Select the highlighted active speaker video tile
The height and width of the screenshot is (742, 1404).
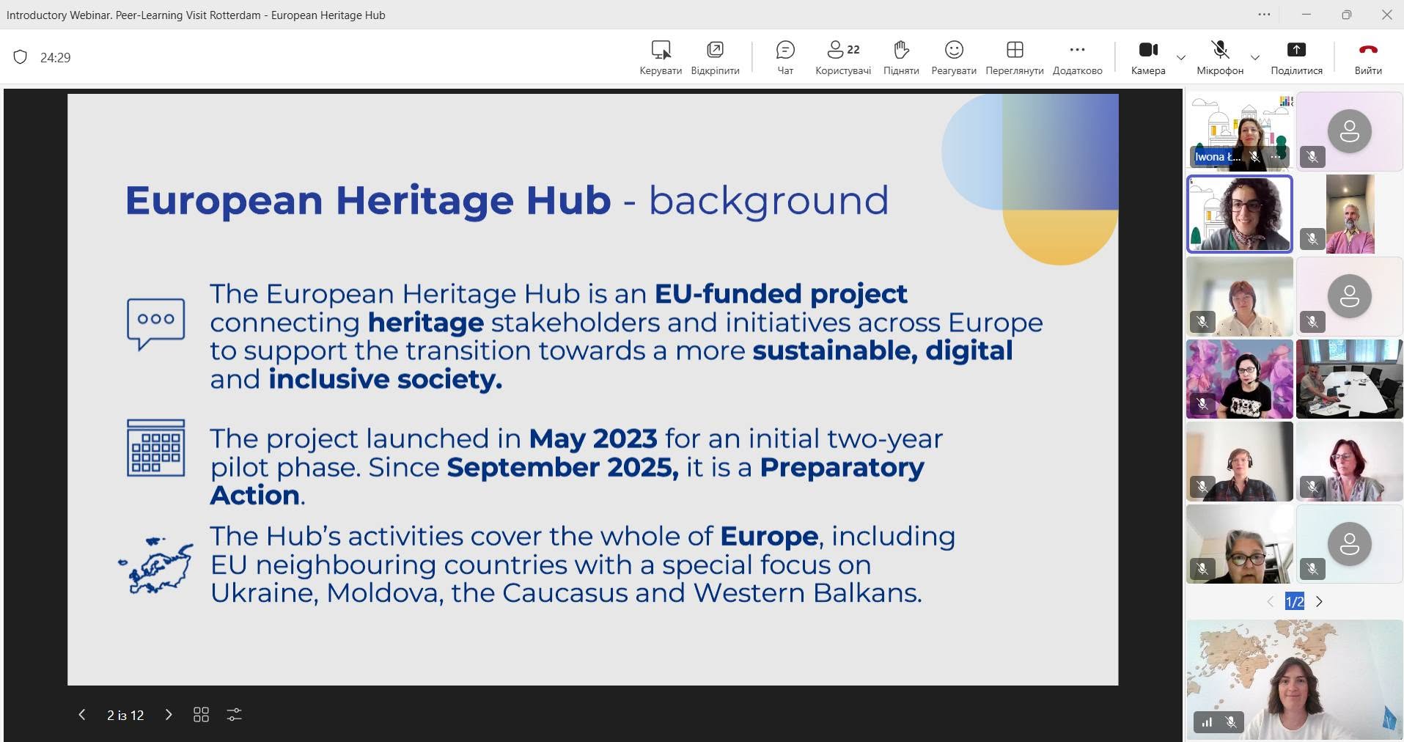pyautogui.click(x=1239, y=213)
